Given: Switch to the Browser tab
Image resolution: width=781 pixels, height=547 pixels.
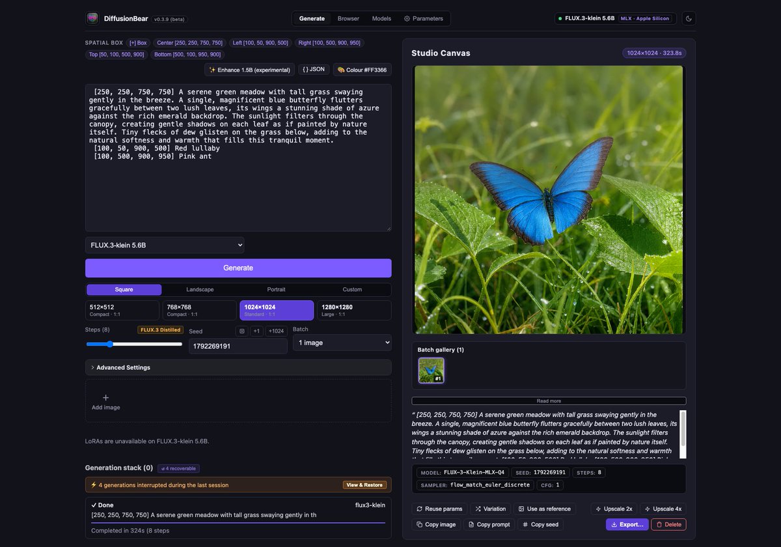Looking at the screenshot, I should (x=348, y=18).
